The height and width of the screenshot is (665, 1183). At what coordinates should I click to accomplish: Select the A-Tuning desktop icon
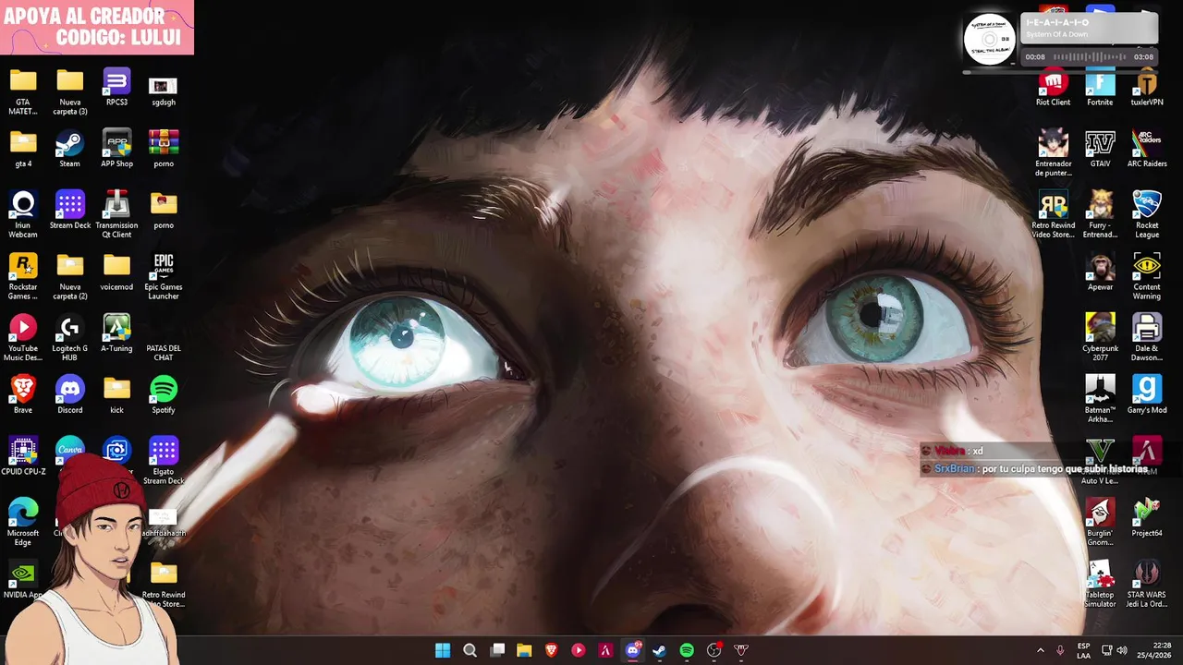pyautogui.click(x=116, y=334)
